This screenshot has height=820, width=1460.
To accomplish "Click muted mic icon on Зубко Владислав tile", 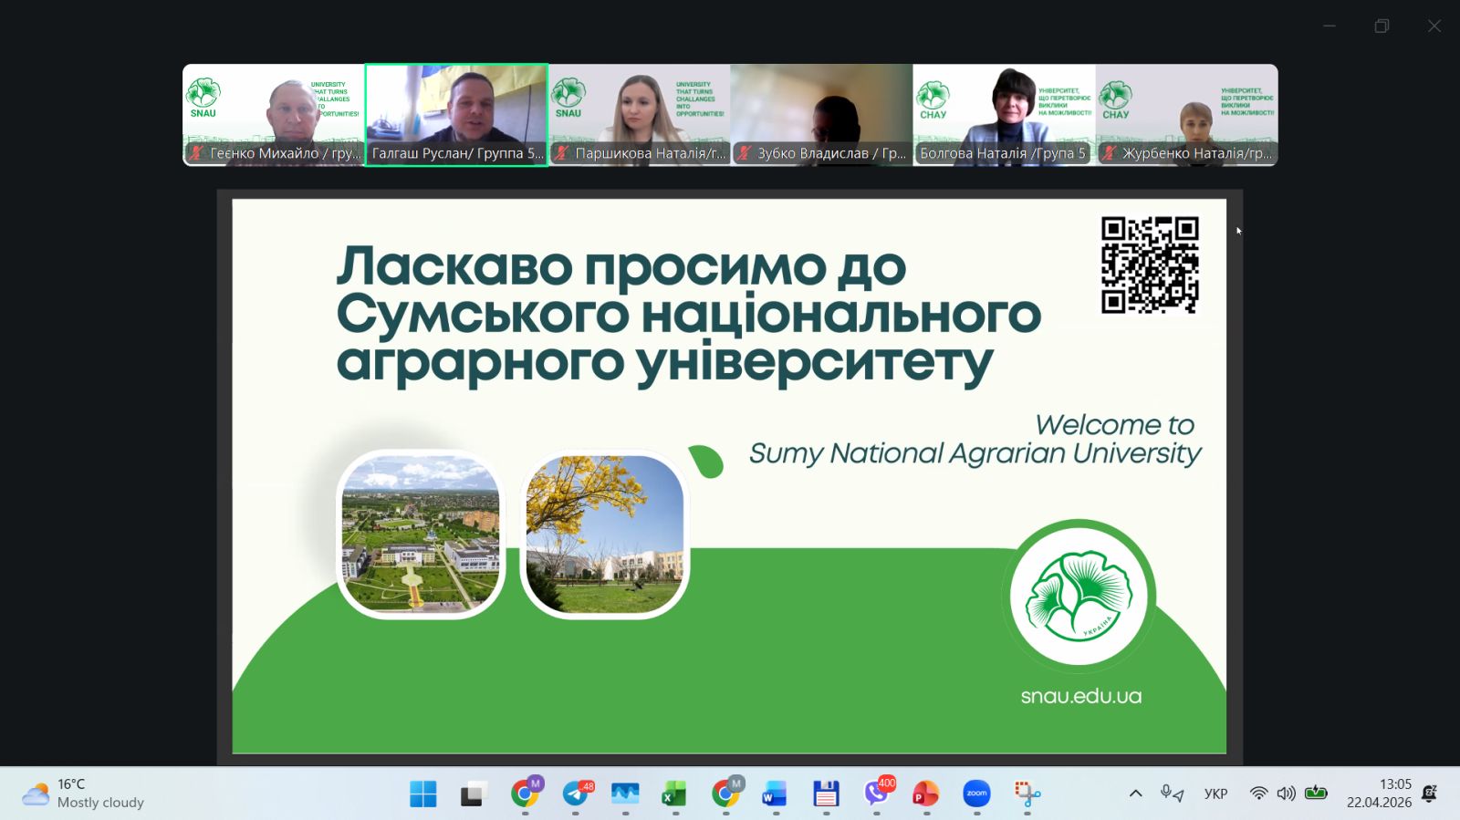I will pyautogui.click(x=745, y=153).
